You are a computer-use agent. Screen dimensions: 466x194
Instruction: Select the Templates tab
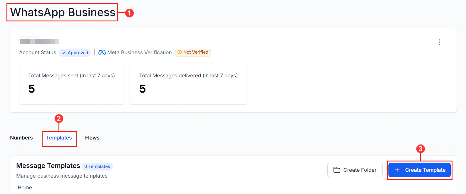click(59, 138)
